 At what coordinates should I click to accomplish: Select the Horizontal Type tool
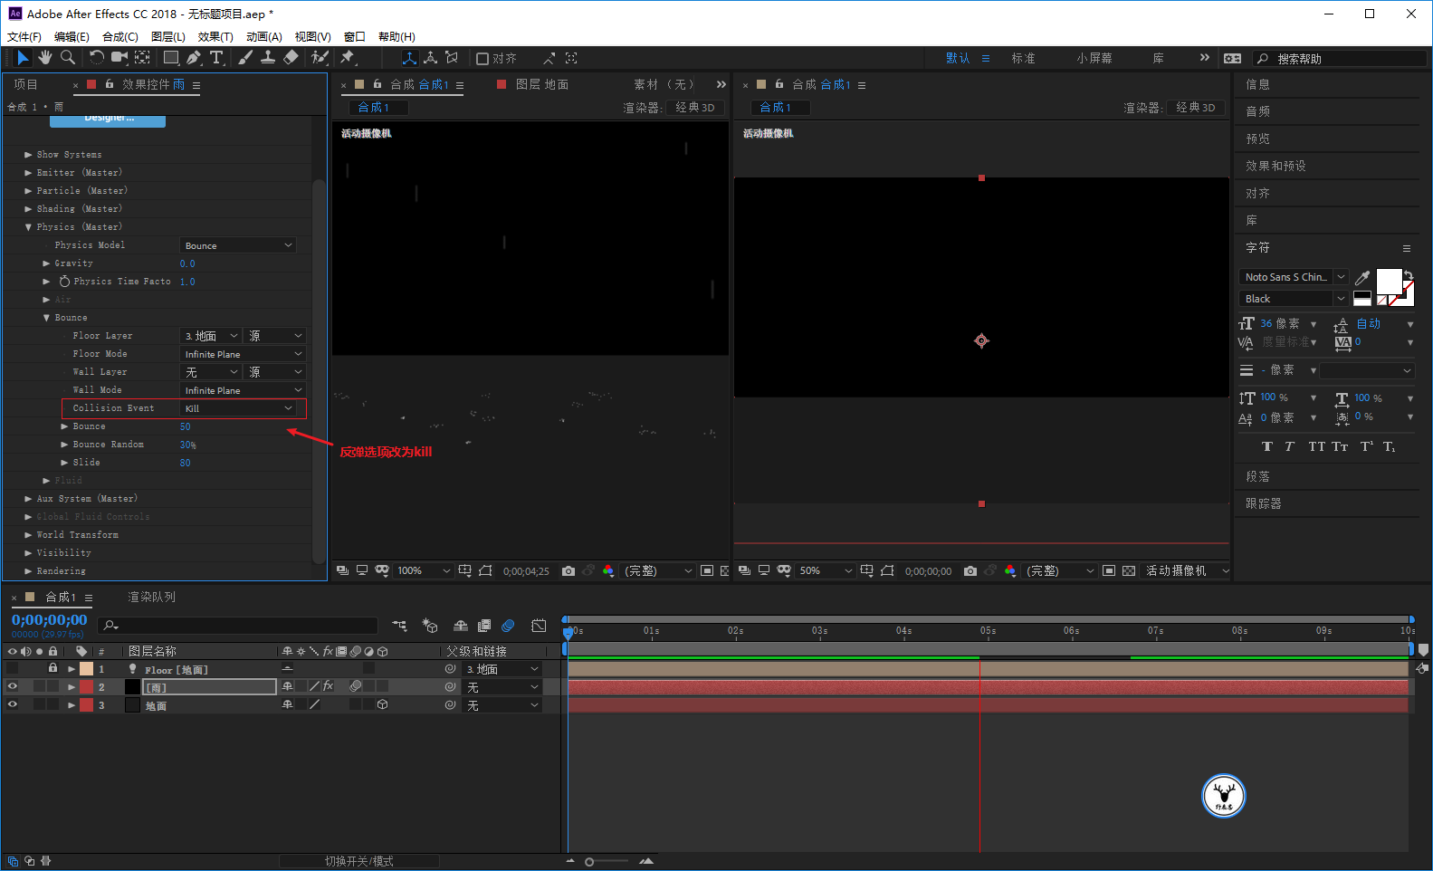216,58
